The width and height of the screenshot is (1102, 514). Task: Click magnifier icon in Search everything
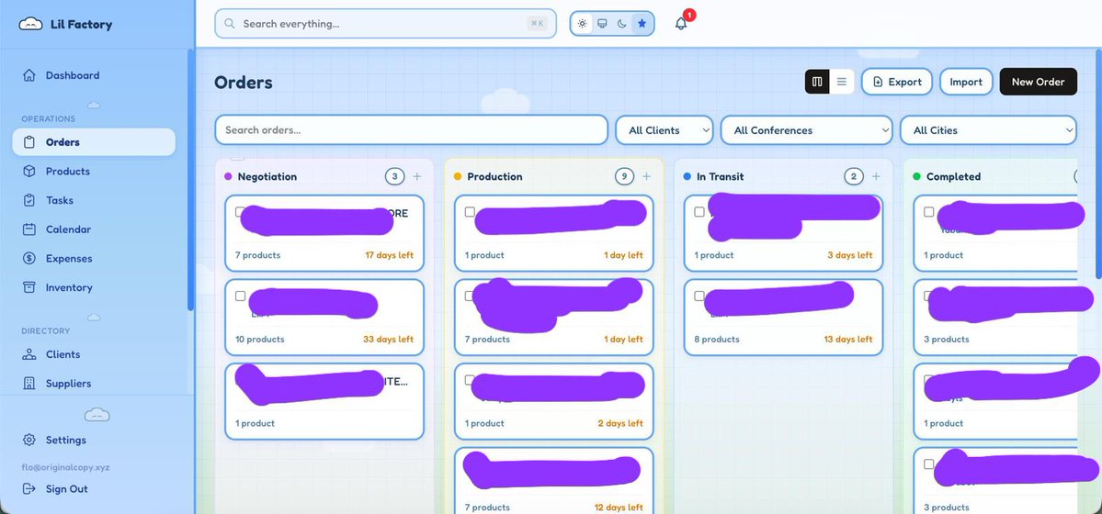click(229, 23)
